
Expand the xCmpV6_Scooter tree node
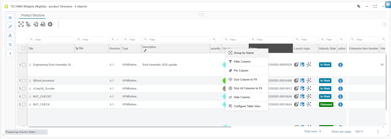[x=30, y=89]
